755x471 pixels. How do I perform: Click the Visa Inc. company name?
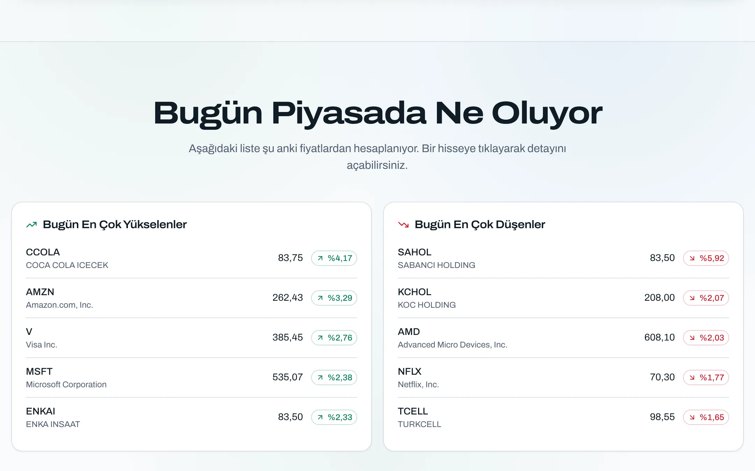[x=42, y=345]
